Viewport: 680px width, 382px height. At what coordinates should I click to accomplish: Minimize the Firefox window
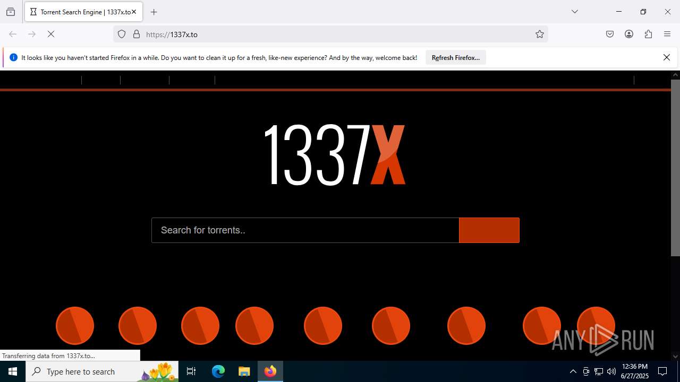[x=618, y=12]
